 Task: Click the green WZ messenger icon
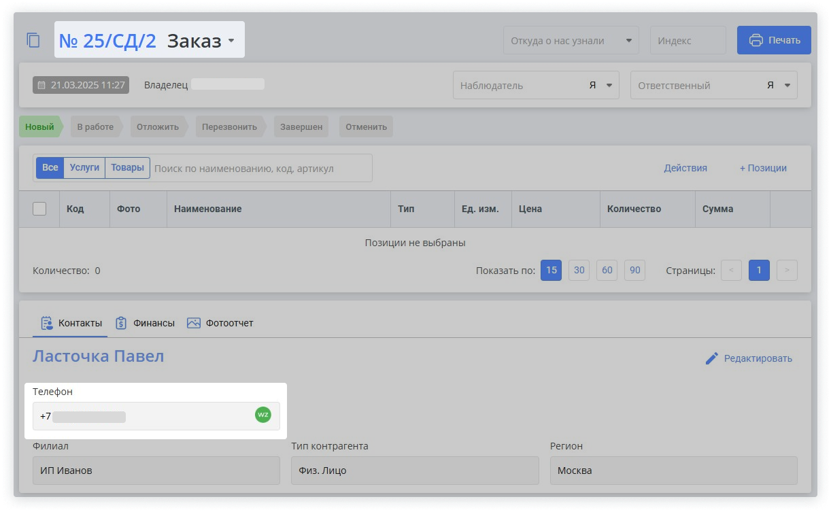262,415
